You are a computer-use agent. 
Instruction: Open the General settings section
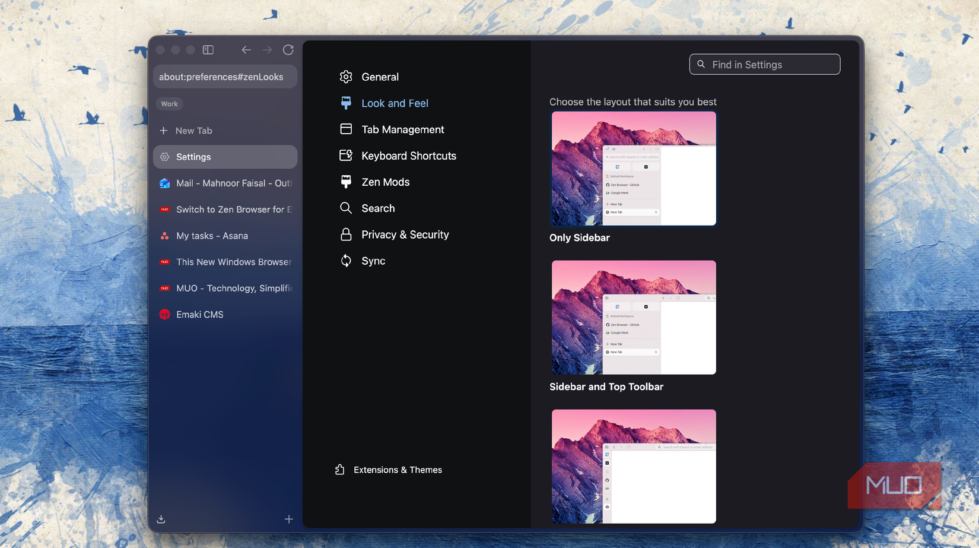pos(380,77)
